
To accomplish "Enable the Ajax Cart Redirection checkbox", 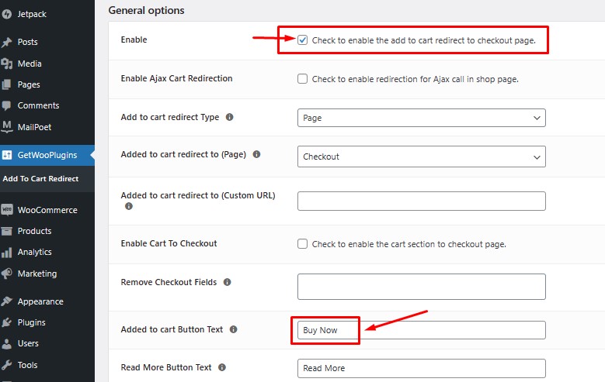I will [302, 79].
